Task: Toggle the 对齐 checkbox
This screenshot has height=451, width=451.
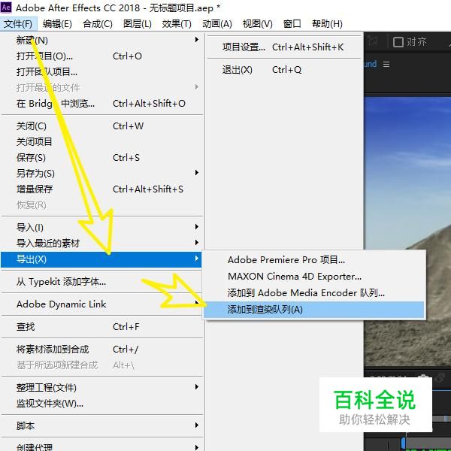Action: pyautogui.click(x=398, y=42)
